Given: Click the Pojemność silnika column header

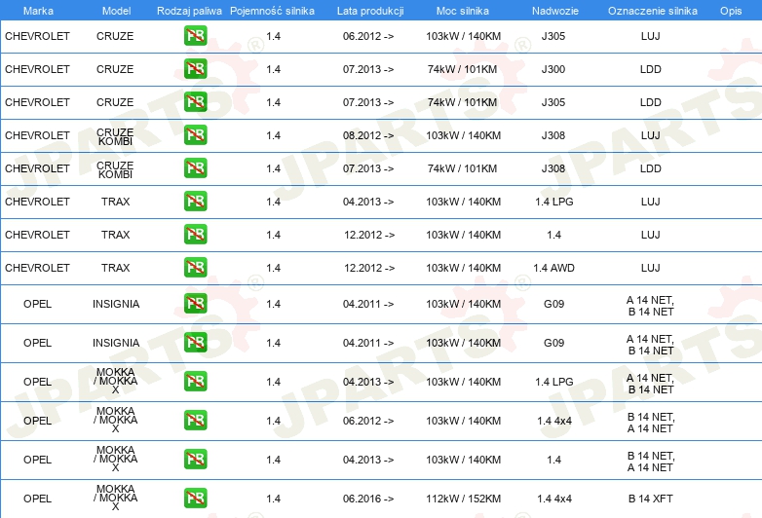Looking at the screenshot, I should coord(272,10).
